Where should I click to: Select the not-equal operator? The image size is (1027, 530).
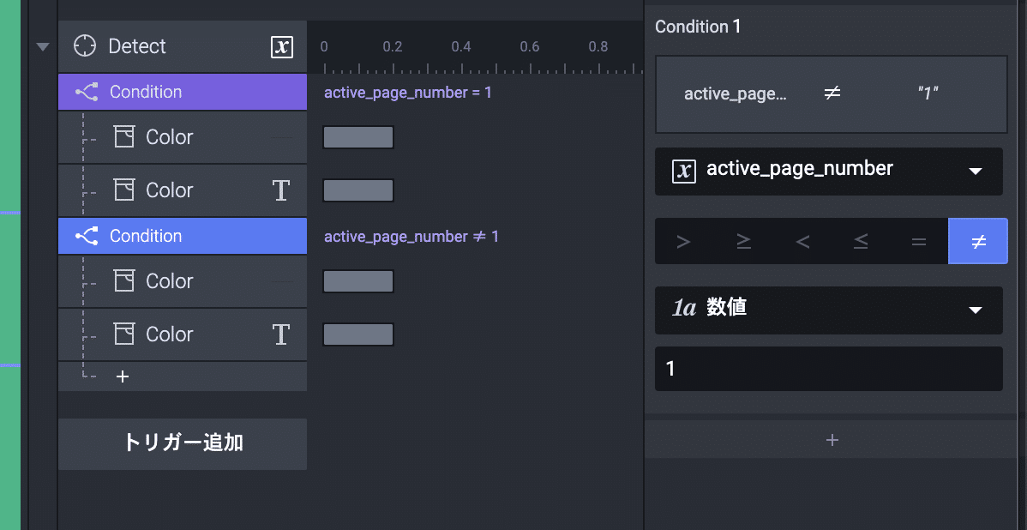click(978, 242)
